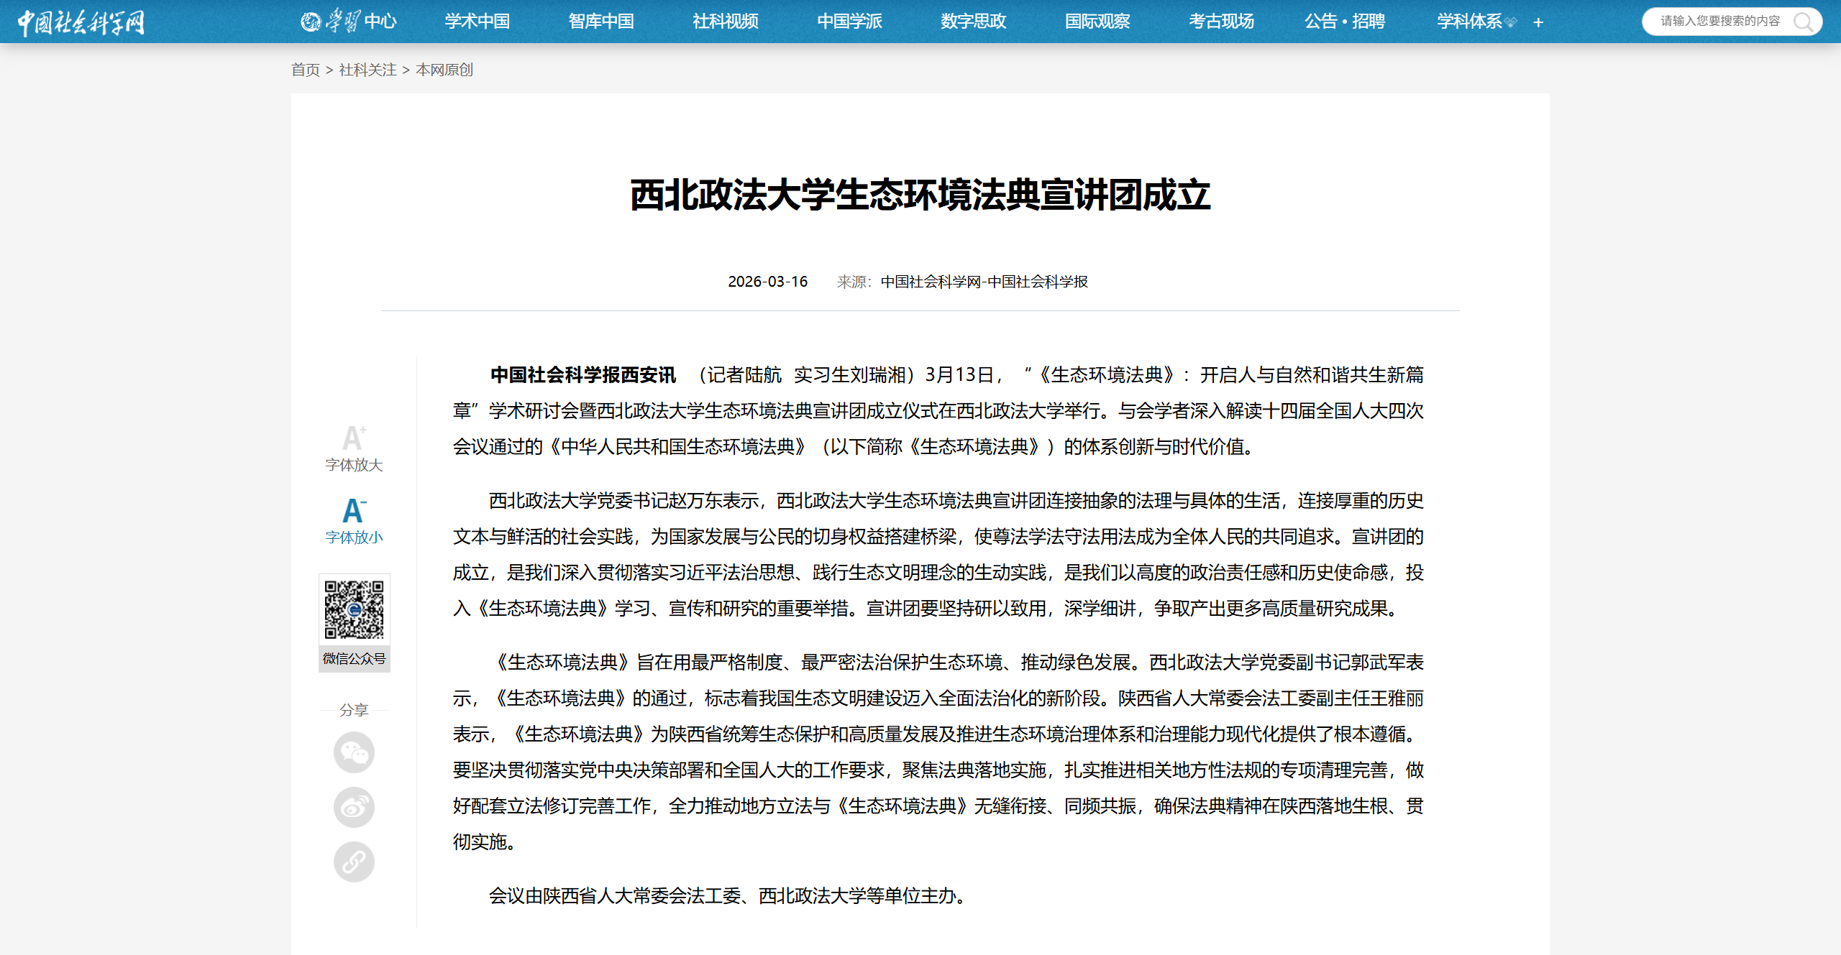Click the WeChat share icon
Image resolution: width=1841 pixels, height=955 pixels.
354,752
